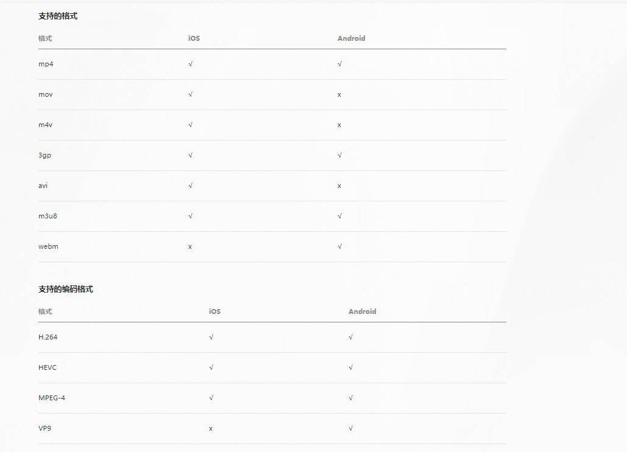The image size is (627, 452).
Task: Select the H.264 codec row label
Action: (x=48, y=337)
